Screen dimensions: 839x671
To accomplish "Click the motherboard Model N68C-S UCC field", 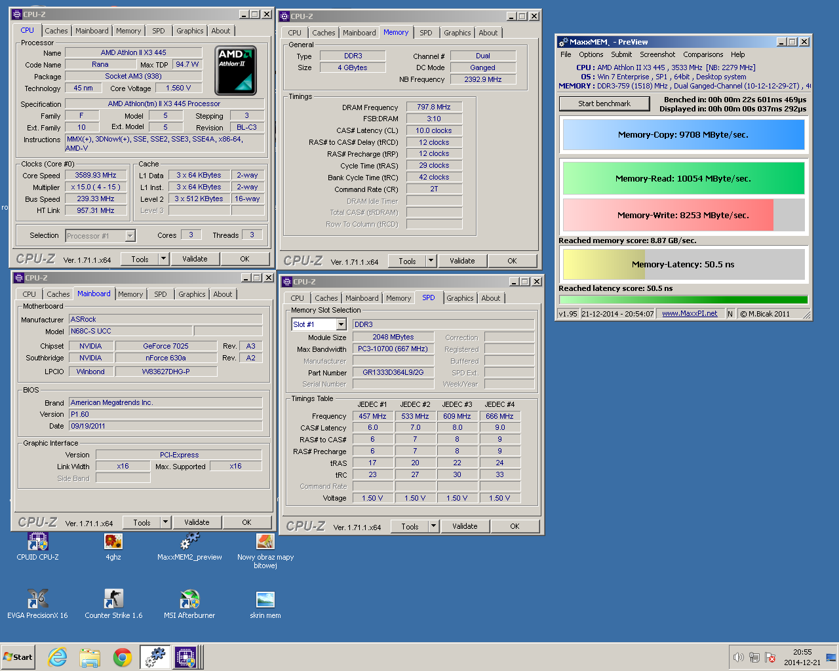I will [130, 331].
